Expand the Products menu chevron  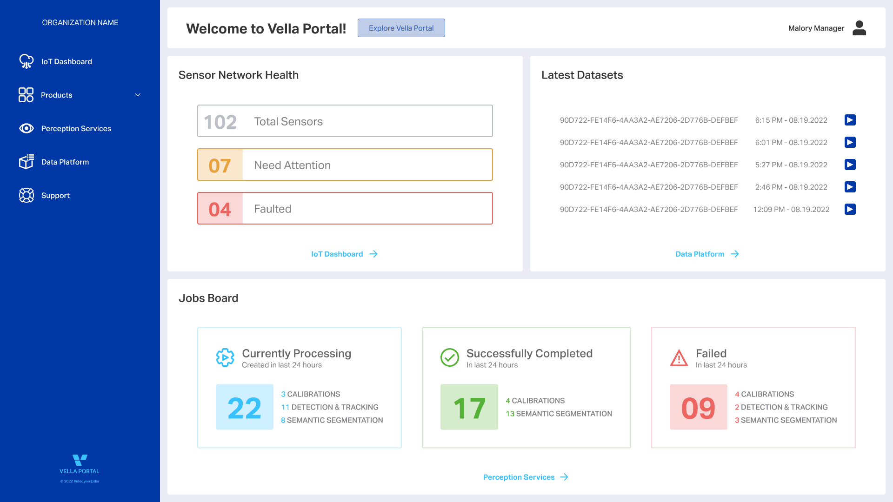pos(138,95)
